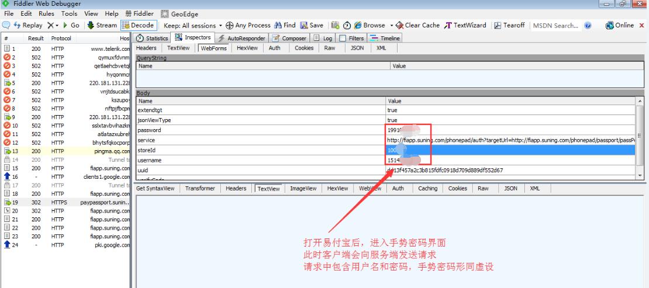The image size is (649, 288).
Task: Switch to the Timeline tab
Action: pyautogui.click(x=385, y=38)
